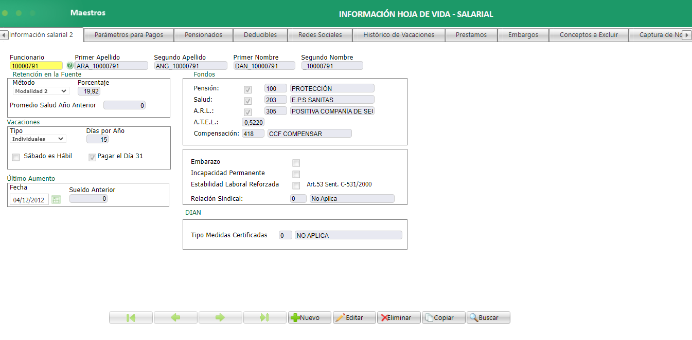The image size is (692, 340).
Task: Open the Embargos tab
Action: click(x=523, y=35)
